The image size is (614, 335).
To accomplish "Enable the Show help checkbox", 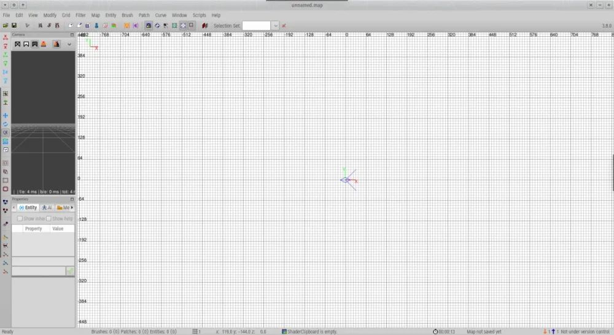I will click(49, 219).
